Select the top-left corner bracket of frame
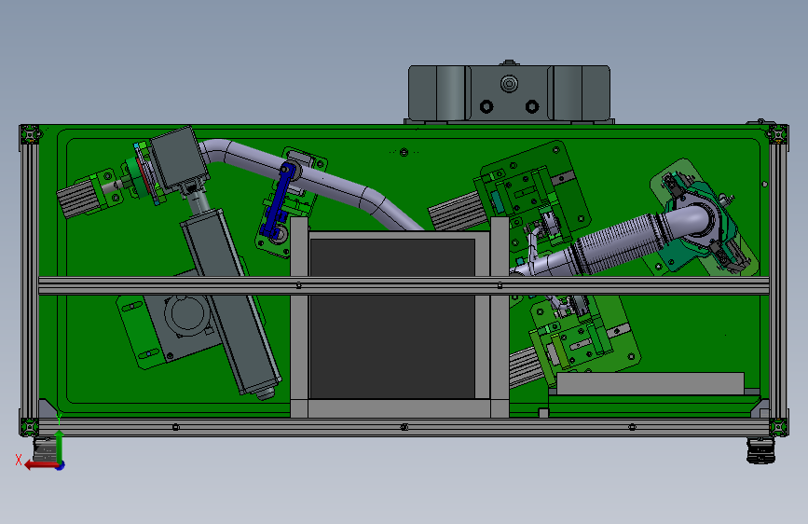808x524 pixels. (x=30, y=134)
